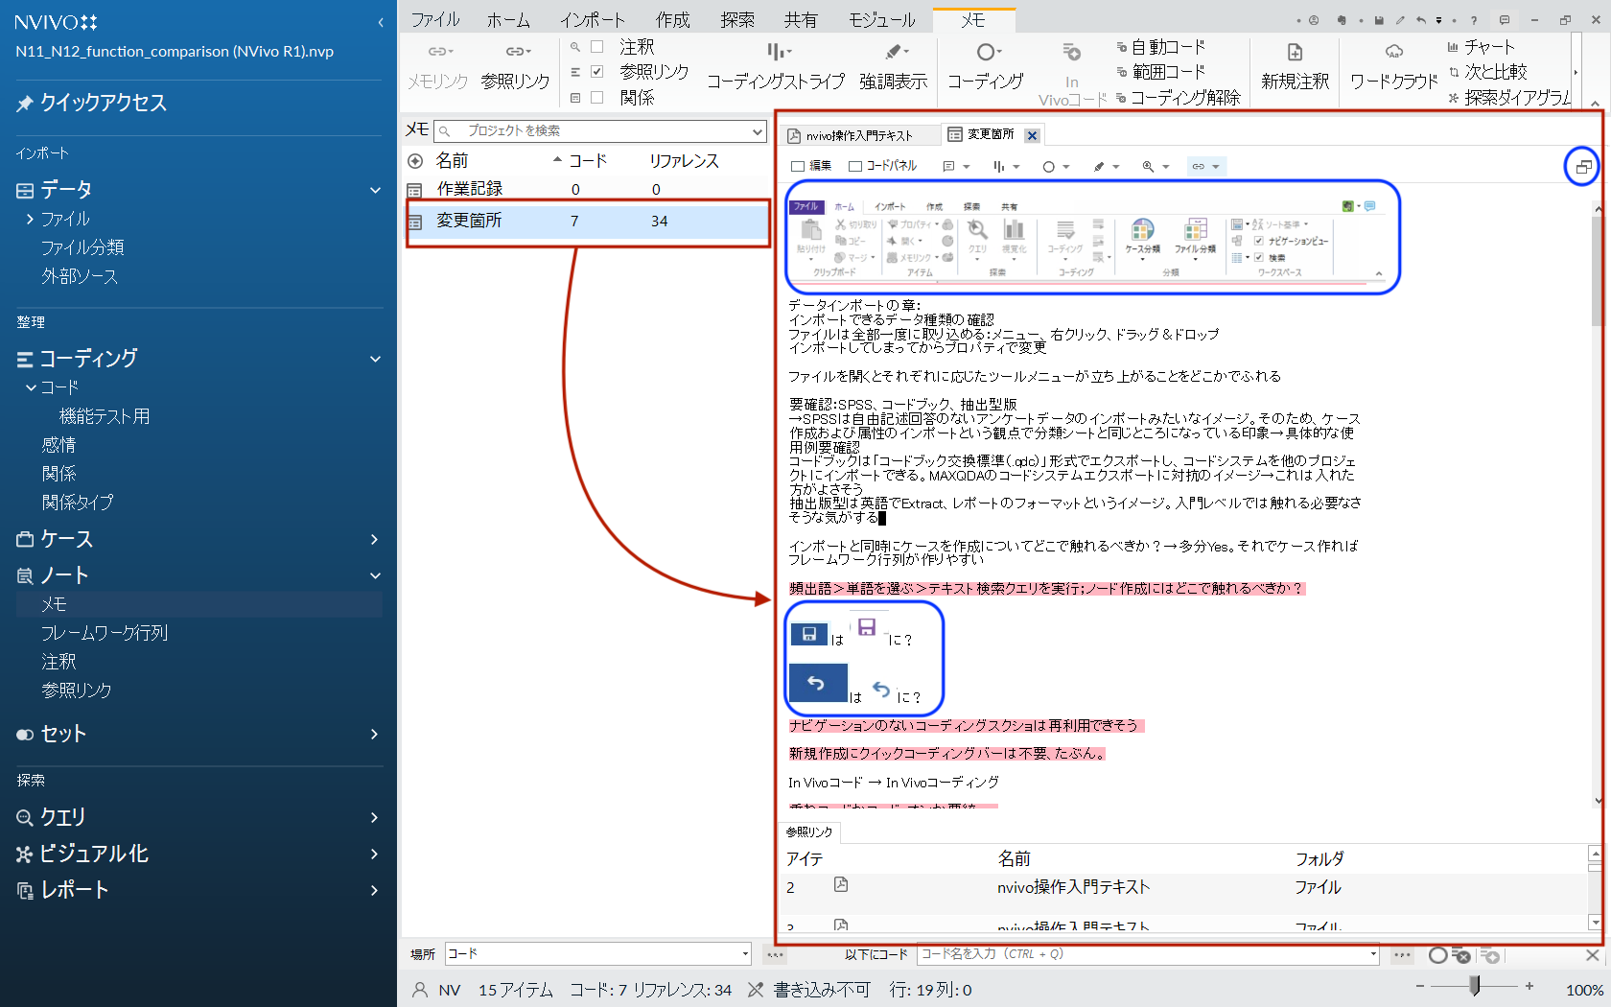Image resolution: width=1611 pixels, height=1007 pixels.
Task: Click the コーディング circle icon in ribbon
Action: (987, 53)
